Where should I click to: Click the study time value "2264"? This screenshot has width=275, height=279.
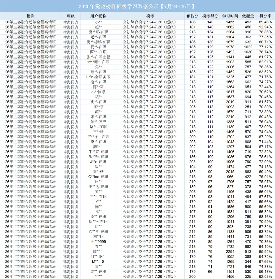click(230, 32)
